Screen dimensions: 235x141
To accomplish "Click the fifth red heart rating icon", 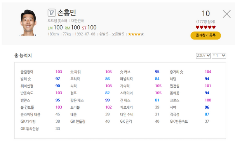I will 214,27.
